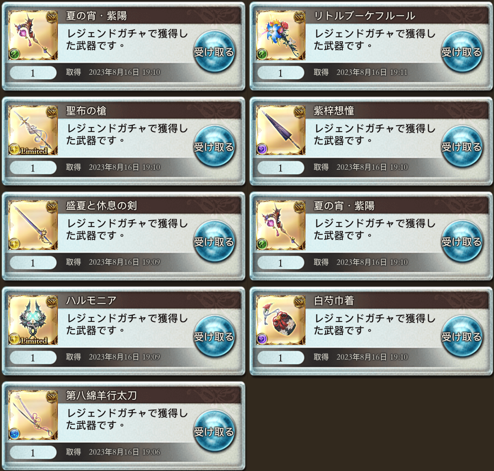Receive the ハルモニア weapon
The height and width of the screenshot is (471, 494).
[x=214, y=337]
